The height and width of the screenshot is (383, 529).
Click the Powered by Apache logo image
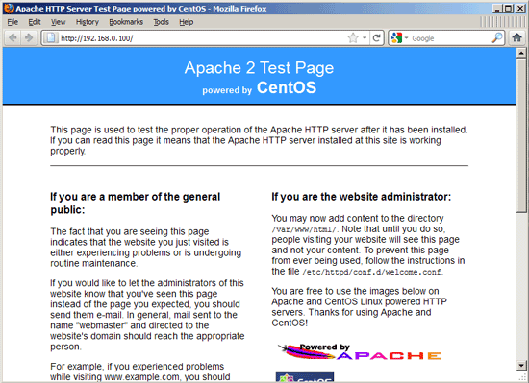tap(360, 352)
